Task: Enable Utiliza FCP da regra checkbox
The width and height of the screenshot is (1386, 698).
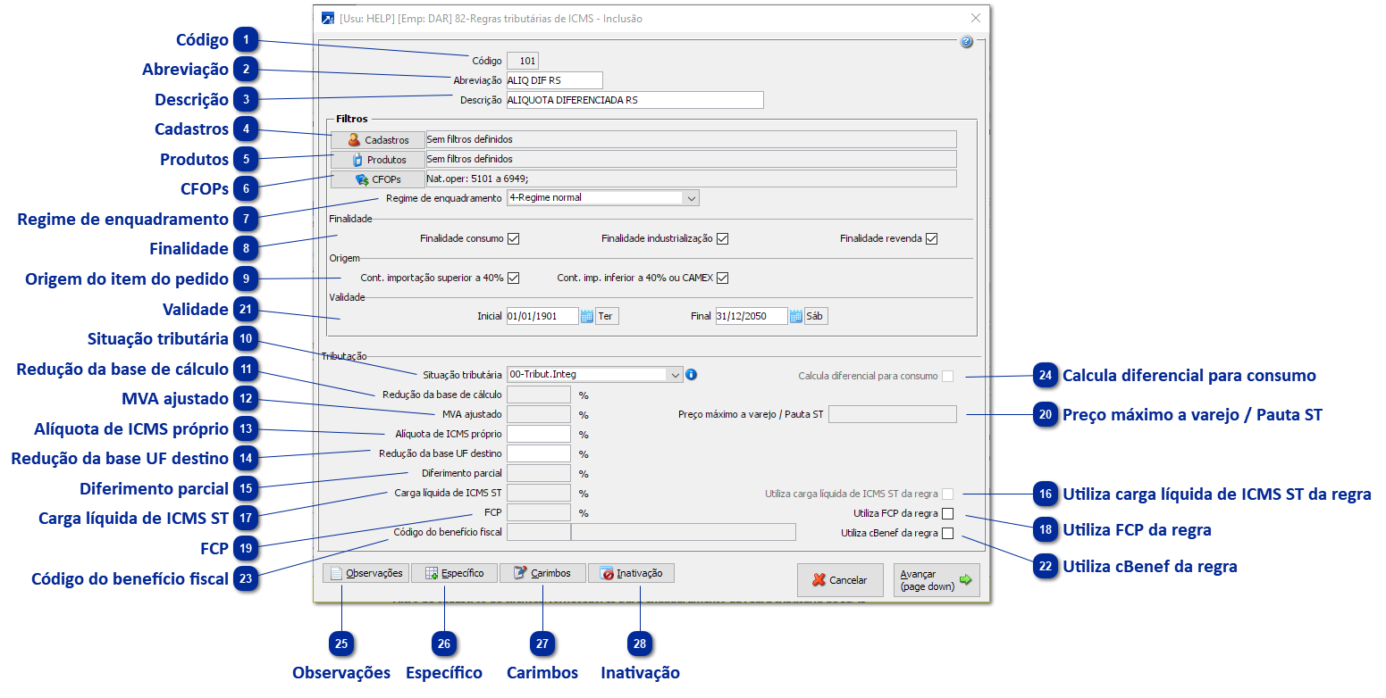Action: (947, 513)
